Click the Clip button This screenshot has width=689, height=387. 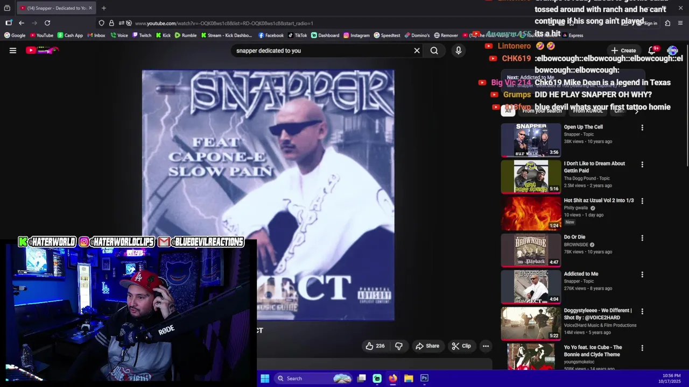point(461,346)
